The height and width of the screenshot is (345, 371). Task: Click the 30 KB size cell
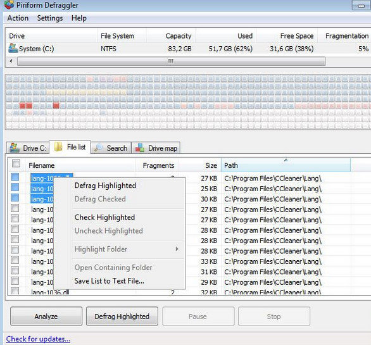209,199
